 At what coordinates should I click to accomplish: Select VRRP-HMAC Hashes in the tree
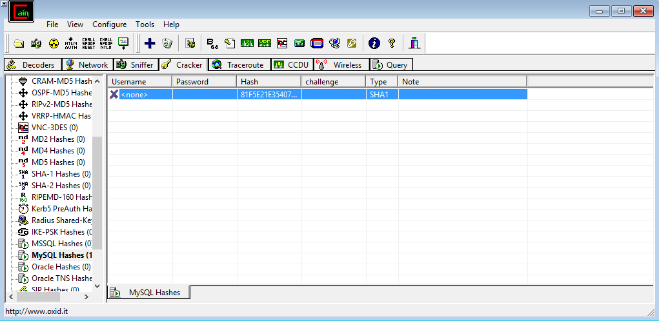click(62, 116)
